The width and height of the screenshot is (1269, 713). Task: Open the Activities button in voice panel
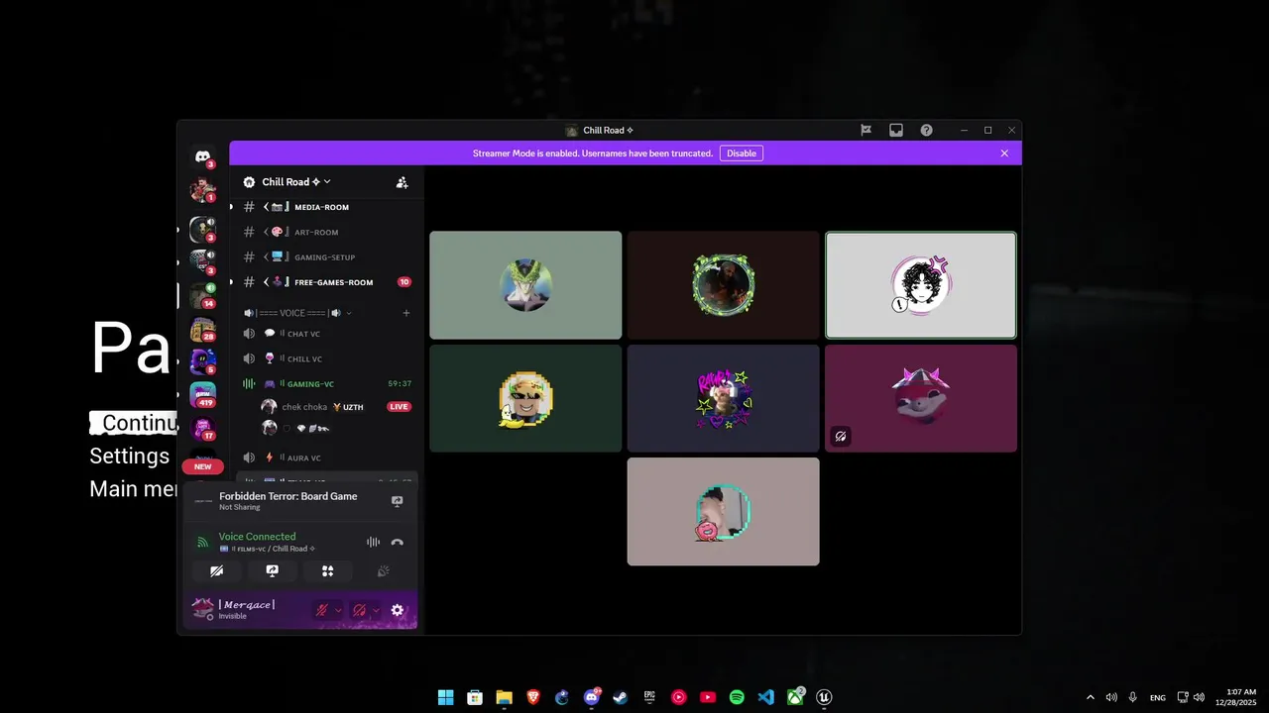[327, 571]
